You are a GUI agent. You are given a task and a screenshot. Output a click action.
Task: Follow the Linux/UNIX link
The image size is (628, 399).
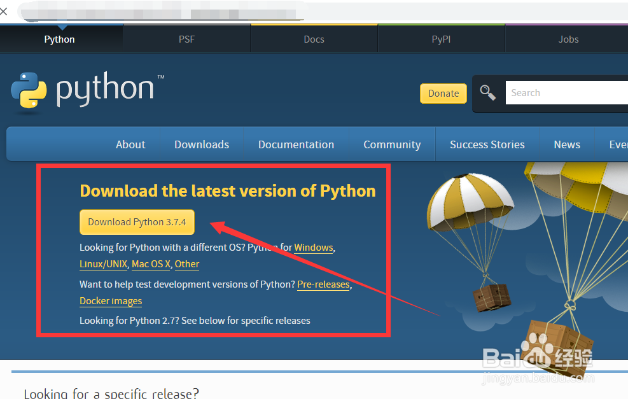(x=103, y=264)
